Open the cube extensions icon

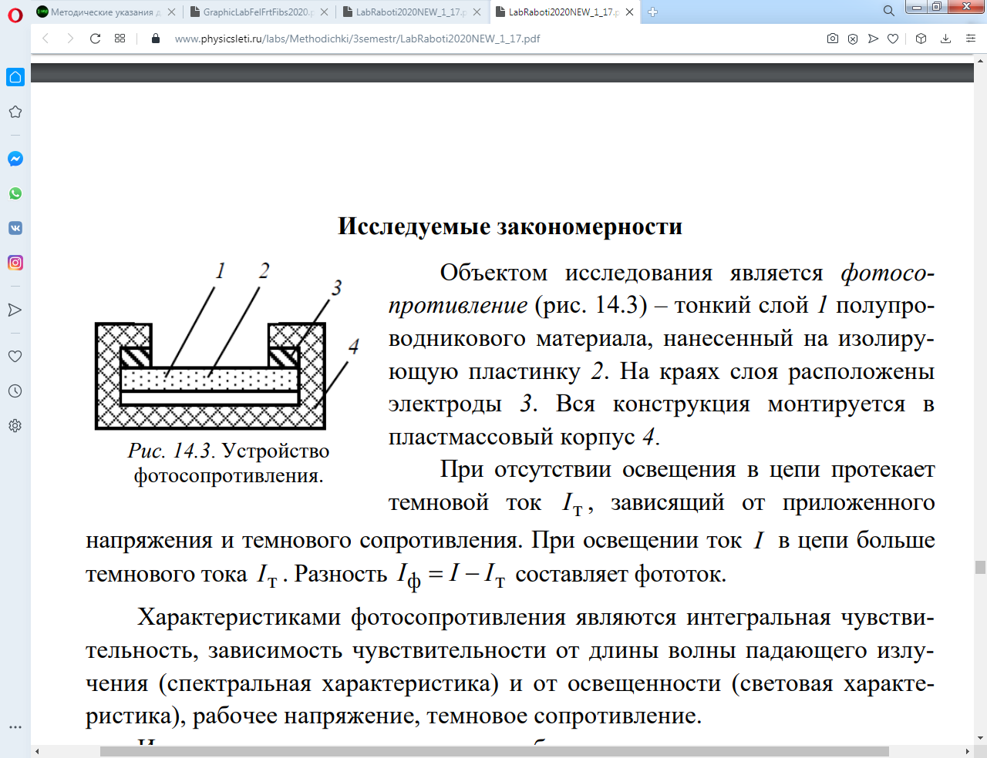click(x=921, y=39)
